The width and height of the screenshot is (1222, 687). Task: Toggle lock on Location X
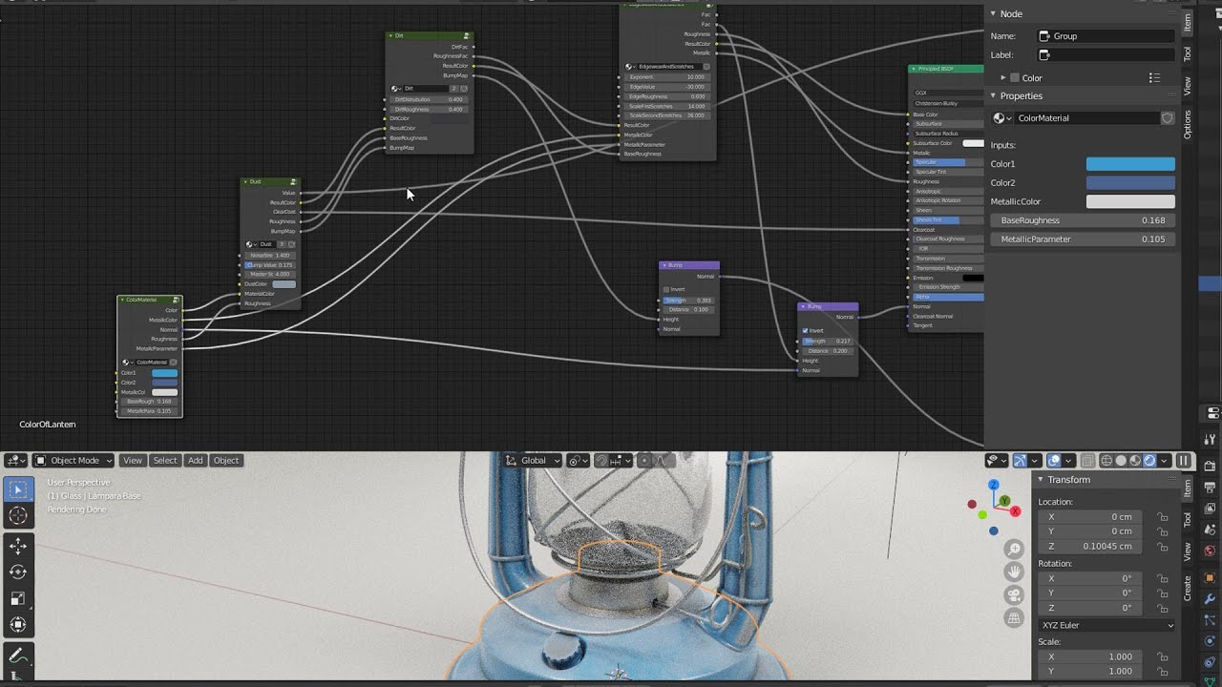(x=1162, y=517)
